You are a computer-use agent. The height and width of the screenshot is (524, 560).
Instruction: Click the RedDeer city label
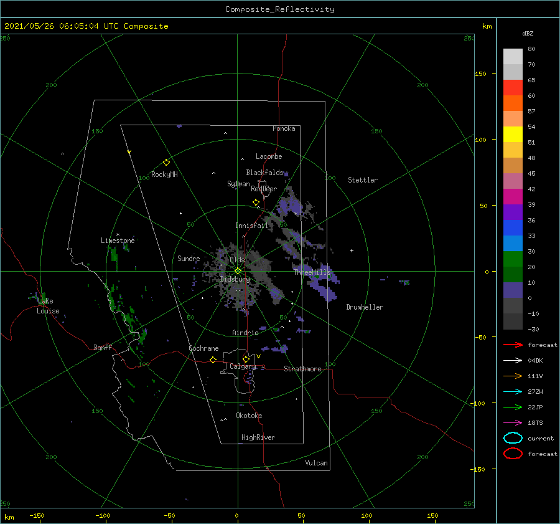(x=264, y=189)
